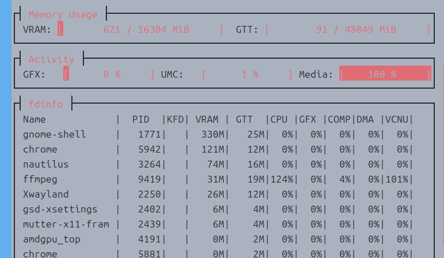Click the KFD column header
The width and height of the screenshot is (444, 258).
175,119
